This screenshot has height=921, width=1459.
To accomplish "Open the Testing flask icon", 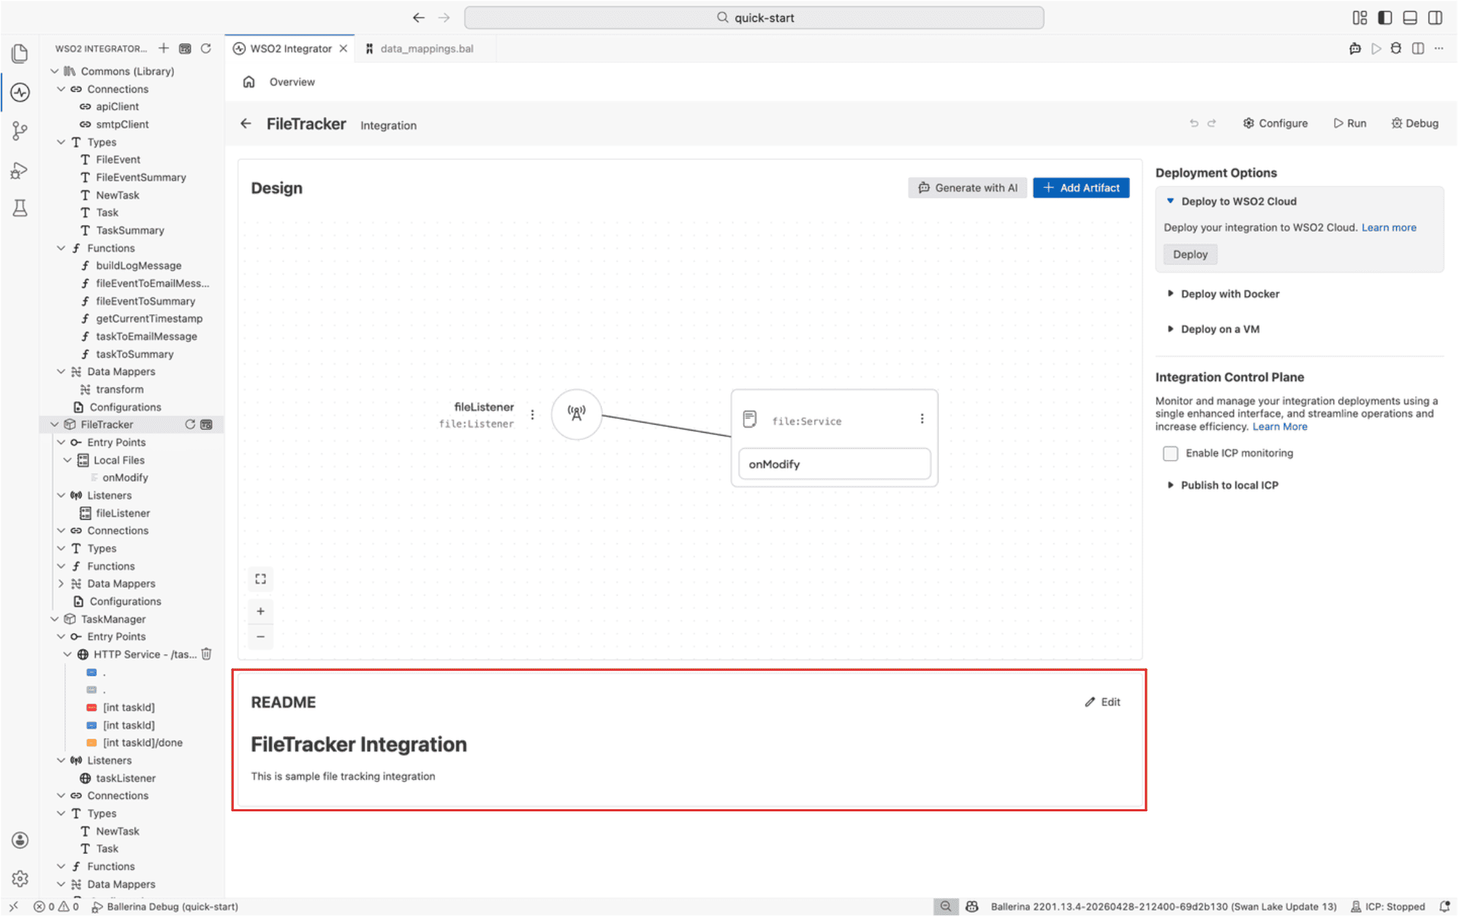I will (x=20, y=208).
